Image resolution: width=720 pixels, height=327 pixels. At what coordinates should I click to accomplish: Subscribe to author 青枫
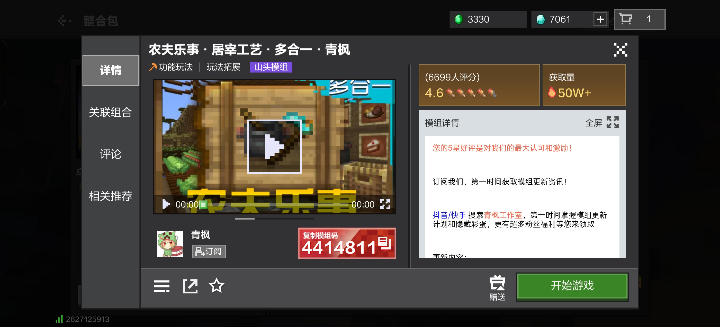pyautogui.click(x=209, y=251)
